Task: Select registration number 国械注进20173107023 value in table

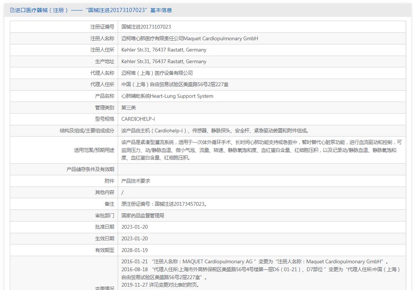Action: coord(146,27)
